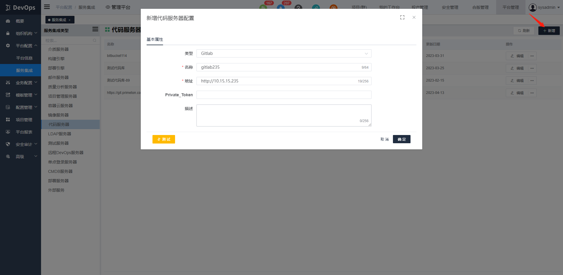This screenshot has height=275, width=563.
Task: Click the question mark help icon in top bar
Action: click(298, 8)
